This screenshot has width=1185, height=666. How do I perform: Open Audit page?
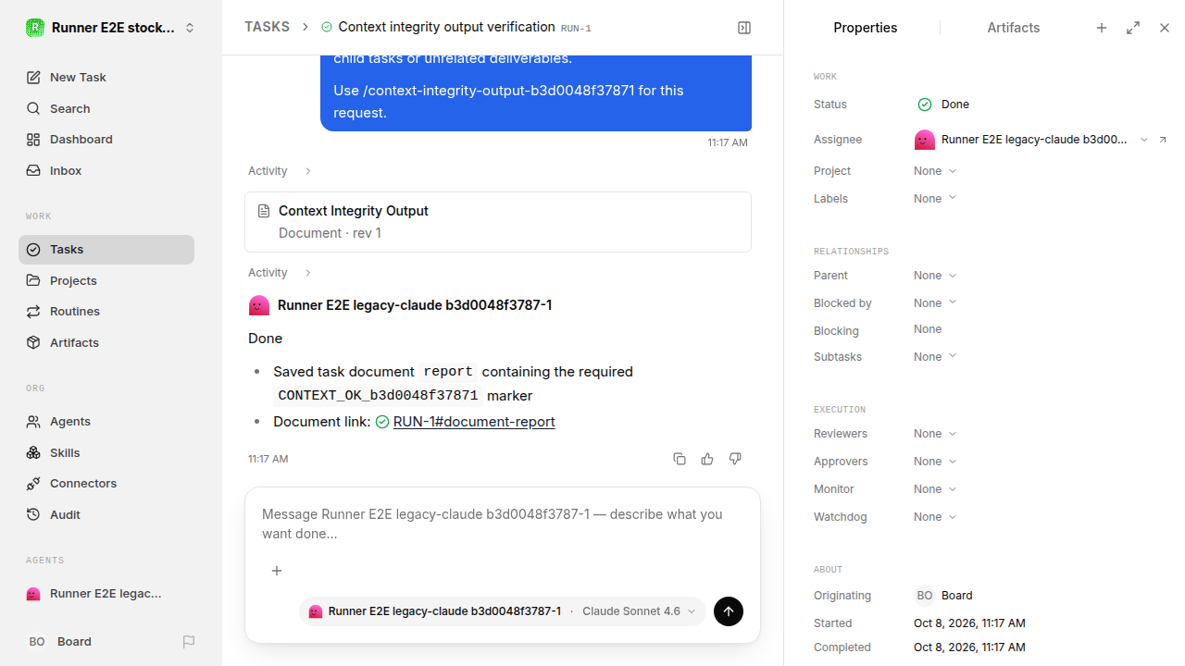point(106,514)
